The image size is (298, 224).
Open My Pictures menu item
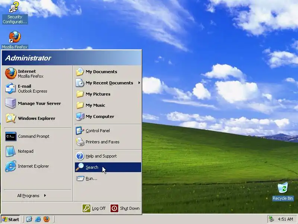(108, 94)
